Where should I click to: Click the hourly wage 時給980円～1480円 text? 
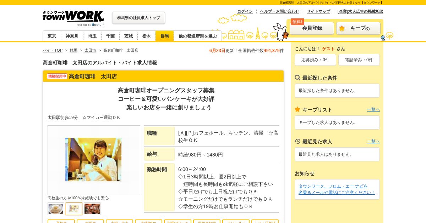coord(201,155)
